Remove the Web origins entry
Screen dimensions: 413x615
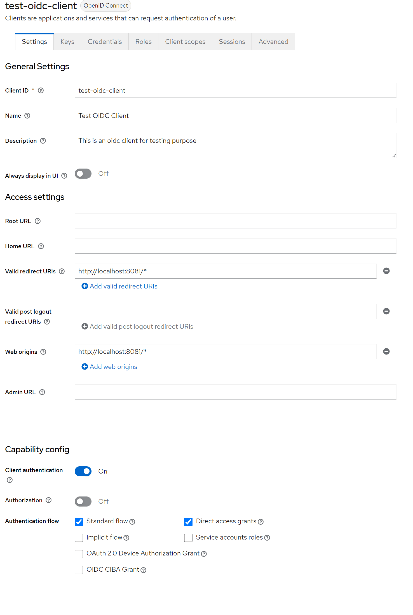[386, 351]
